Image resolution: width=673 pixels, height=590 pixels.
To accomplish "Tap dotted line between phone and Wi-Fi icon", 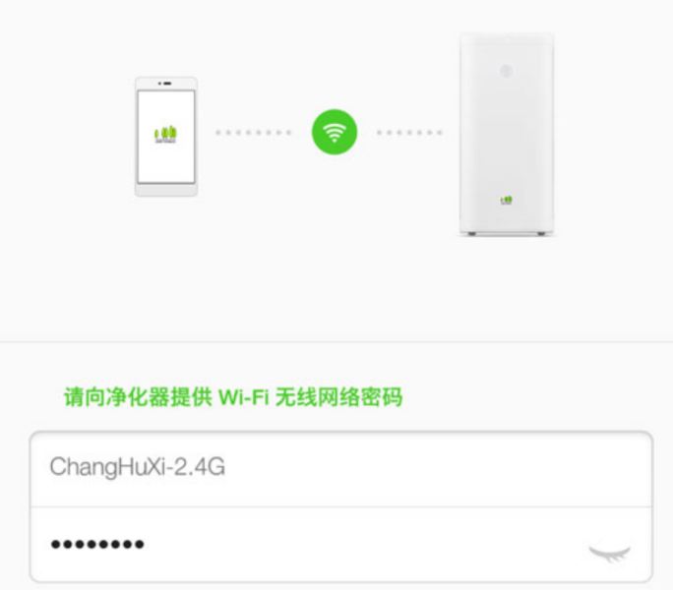I will pos(254,133).
